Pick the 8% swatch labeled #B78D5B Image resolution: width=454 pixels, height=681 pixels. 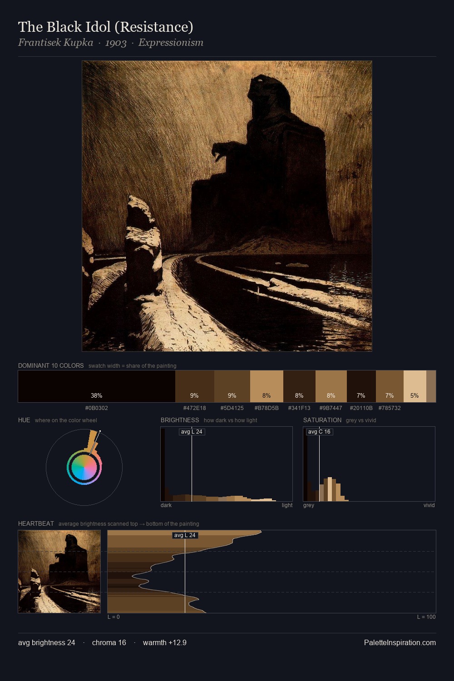tap(266, 386)
